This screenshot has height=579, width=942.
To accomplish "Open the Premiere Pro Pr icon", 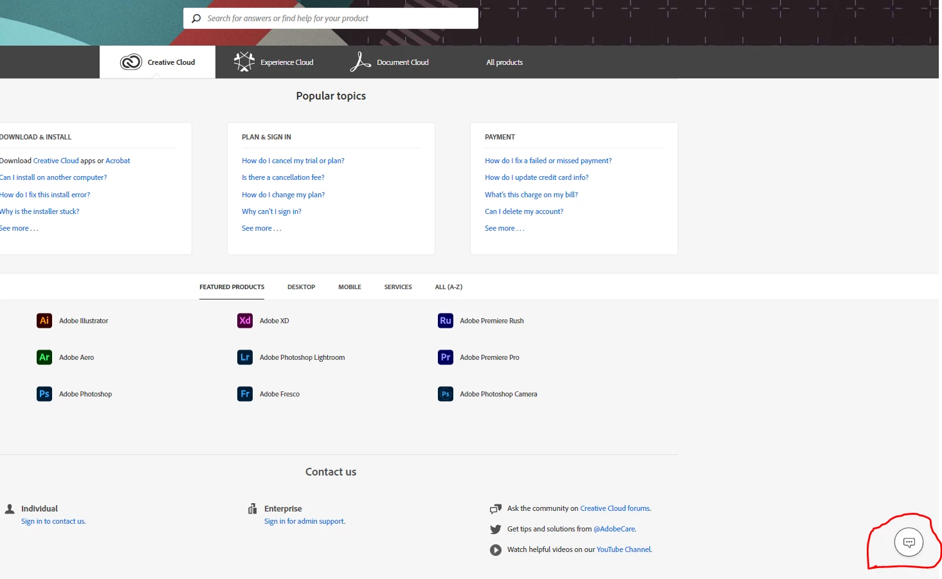I will (x=446, y=357).
